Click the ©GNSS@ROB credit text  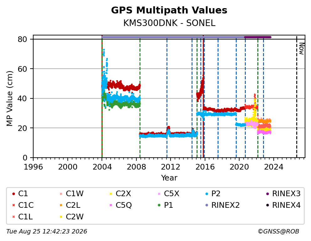(278, 232)
